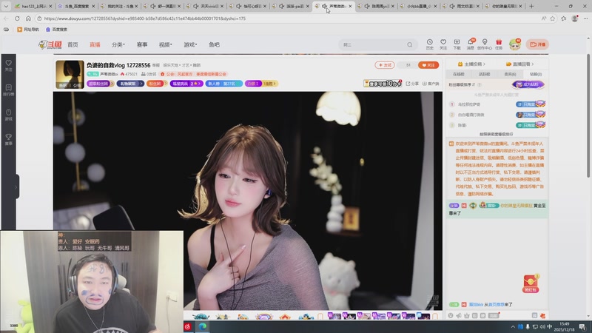Show hidden system tray icons chevron
The image size is (592, 333).
tap(513, 326)
